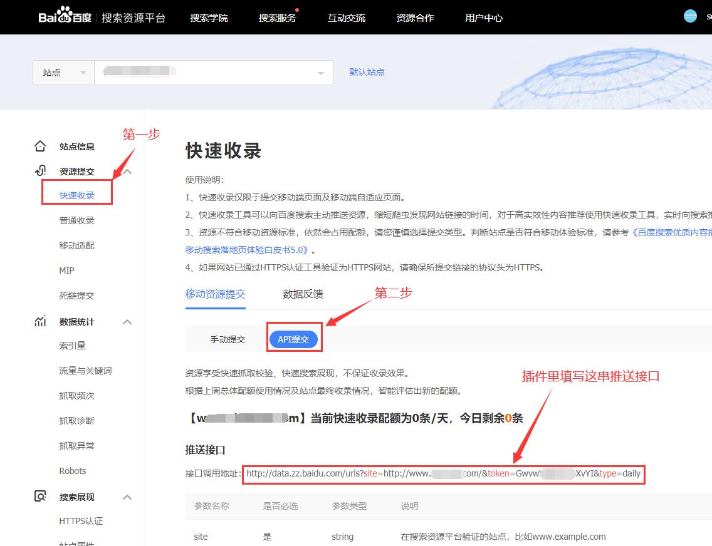Image resolution: width=712 pixels, height=546 pixels.
Task: Select 抓取诊断 in the sidebar
Action: [76, 420]
